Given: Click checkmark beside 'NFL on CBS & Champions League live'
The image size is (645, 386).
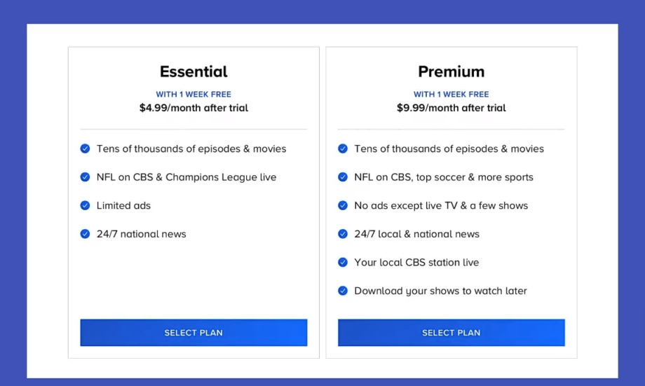Looking at the screenshot, I should (85, 177).
